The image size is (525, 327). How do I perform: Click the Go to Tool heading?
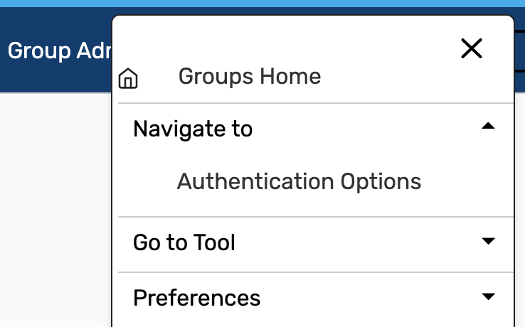click(x=184, y=243)
